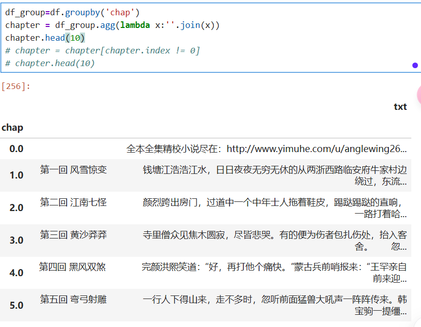Click the code line df_group=df.groupby('chap')
This screenshot has width=421, height=327.
(x=72, y=13)
